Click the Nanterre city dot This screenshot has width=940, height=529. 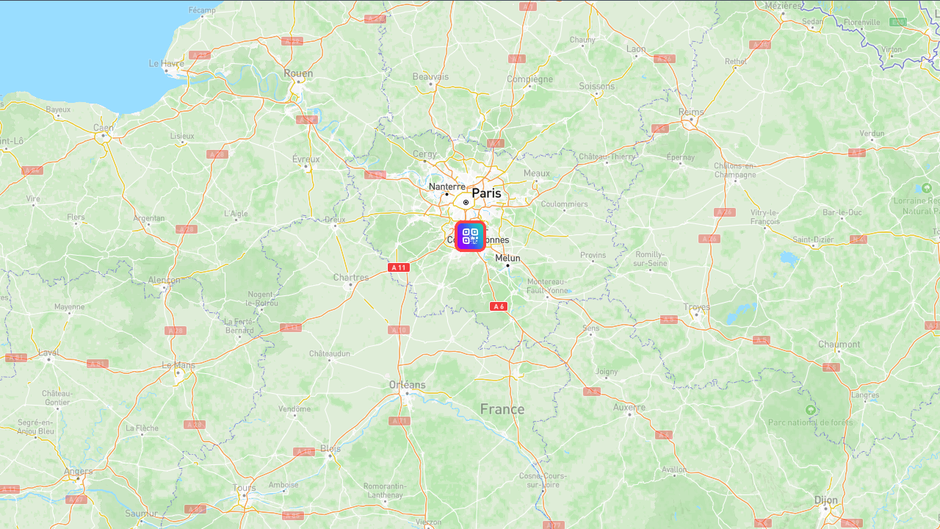click(446, 194)
